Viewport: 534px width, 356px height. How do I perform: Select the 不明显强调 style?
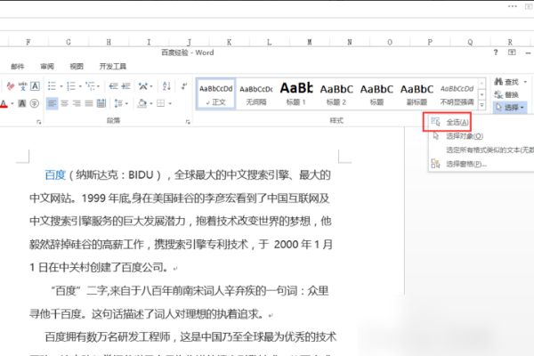pyautogui.click(x=457, y=93)
